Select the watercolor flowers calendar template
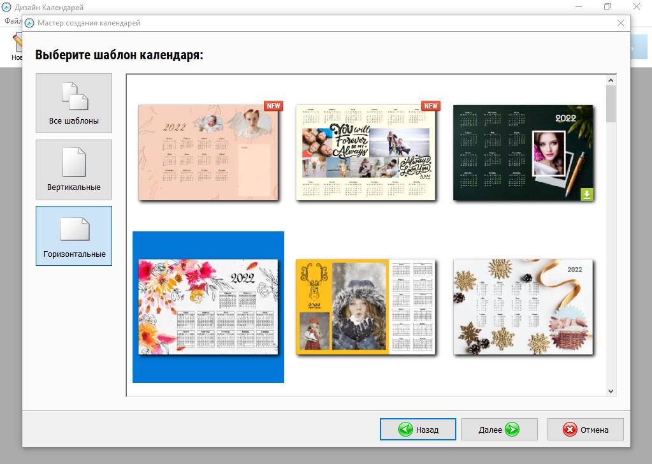Viewport: 652px width, 464px height. pyautogui.click(x=208, y=307)
